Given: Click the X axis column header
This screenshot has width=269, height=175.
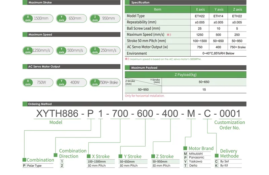Looking at the screenshot, I should [200, 9].
